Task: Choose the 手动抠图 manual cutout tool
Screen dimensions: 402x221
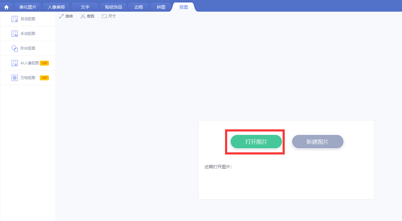Action: point(28,34)
